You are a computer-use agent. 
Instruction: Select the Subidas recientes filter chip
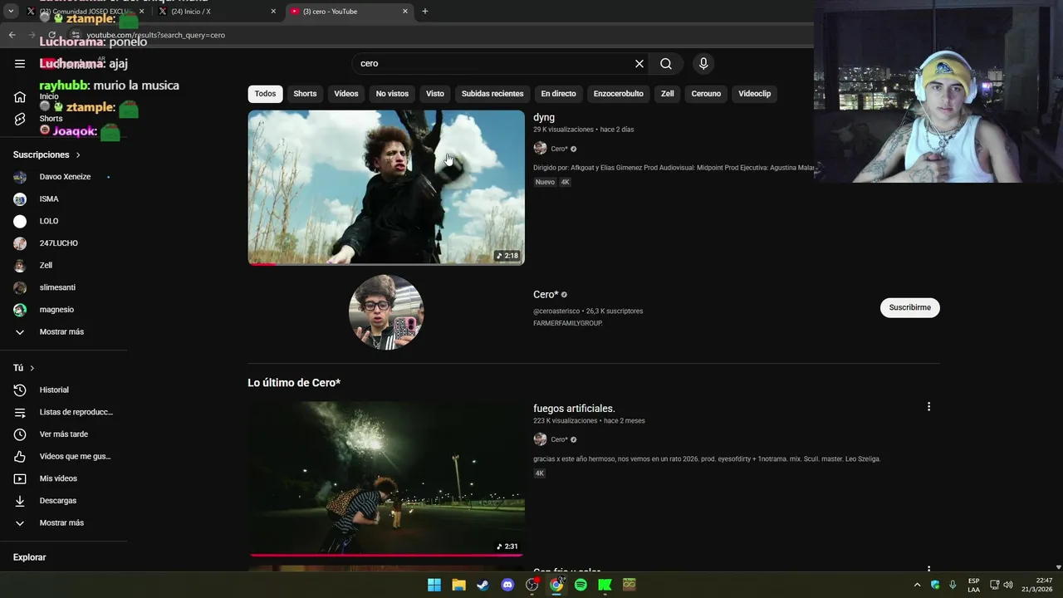pos(492,94)
